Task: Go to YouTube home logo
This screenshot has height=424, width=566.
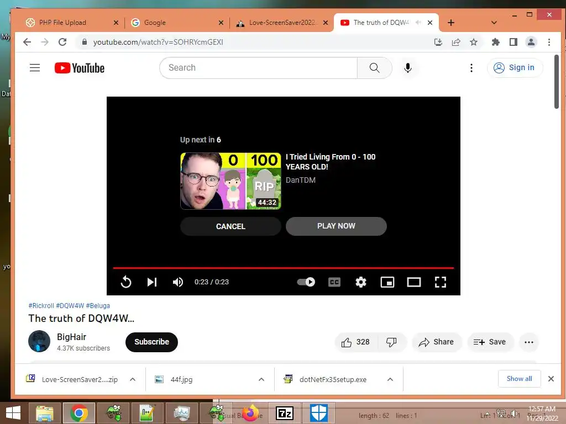Action: [x=80, y=68]
